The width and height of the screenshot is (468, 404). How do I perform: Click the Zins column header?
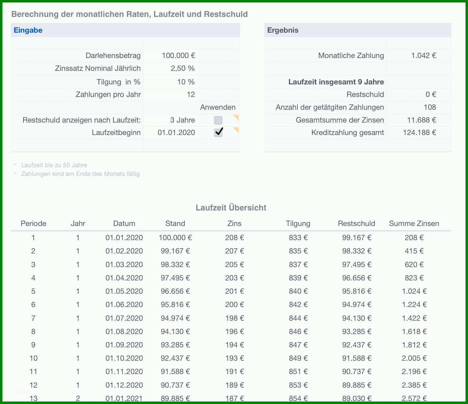(234, 224)
